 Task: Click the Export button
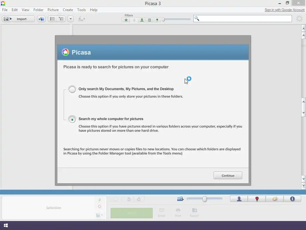click(x=194, y=213)
